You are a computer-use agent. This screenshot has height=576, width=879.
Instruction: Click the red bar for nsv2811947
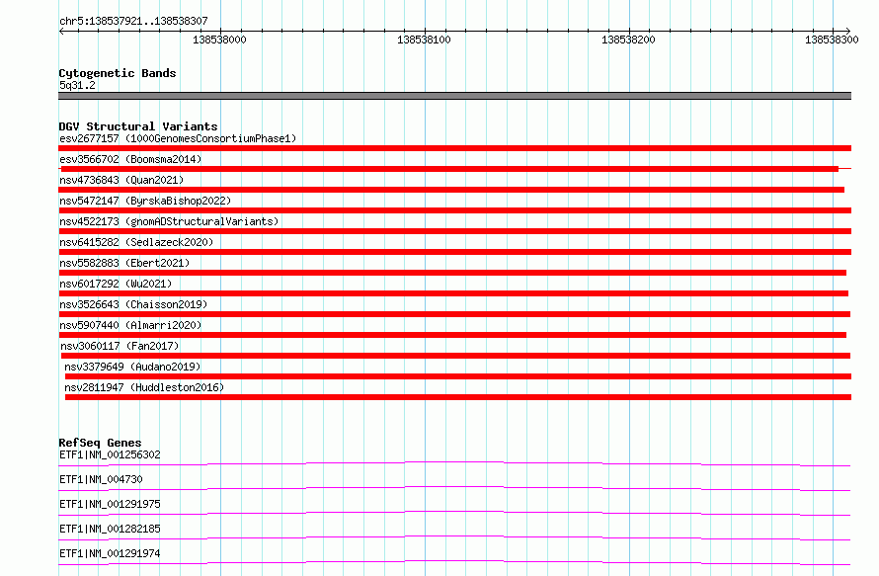click(x=458, y=397)
